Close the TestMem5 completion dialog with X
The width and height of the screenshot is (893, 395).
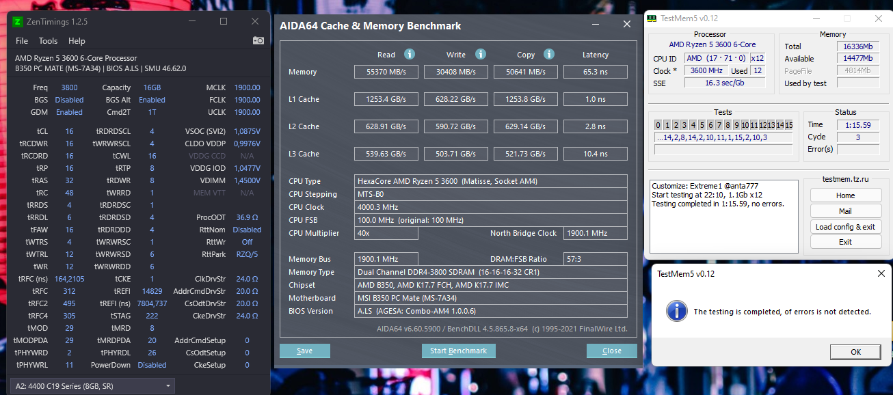(x=881, y=273)
